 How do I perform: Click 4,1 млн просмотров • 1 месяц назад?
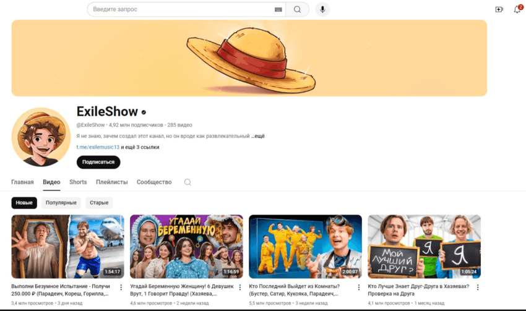click(406, 304)
